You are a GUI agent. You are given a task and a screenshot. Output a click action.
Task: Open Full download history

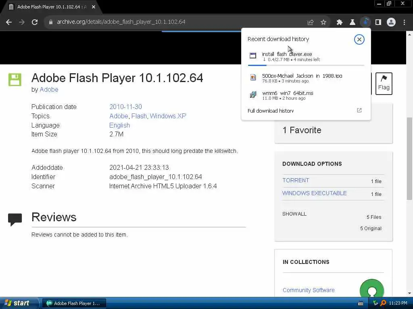[x=271, y=111]
